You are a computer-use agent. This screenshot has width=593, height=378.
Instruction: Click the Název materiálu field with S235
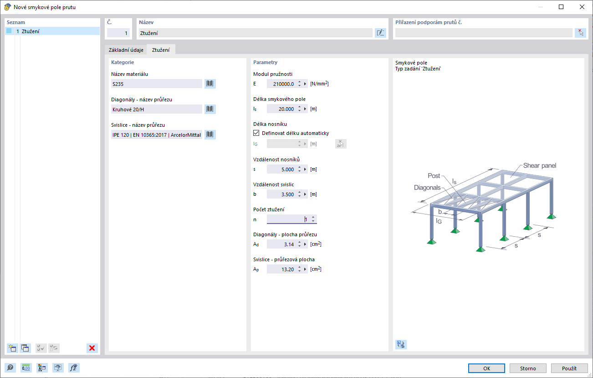point(157,84)
